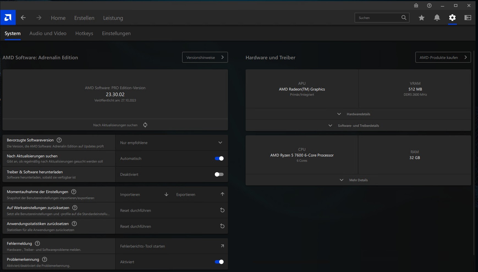Screen dimensions: 478x272
Task: Open help for Bevorzugte Softwareversion
Action: 59,140
